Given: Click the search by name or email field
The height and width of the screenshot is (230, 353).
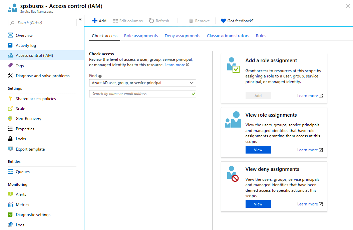Looking at the screenshot, I should [142, 94].
